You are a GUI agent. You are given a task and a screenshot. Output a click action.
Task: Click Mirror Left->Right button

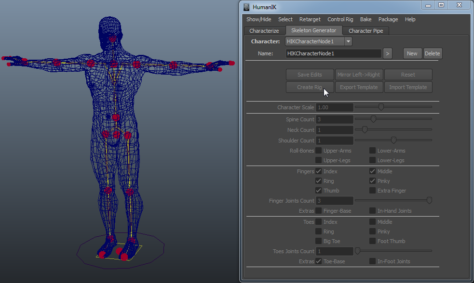(x=359, y=75)
